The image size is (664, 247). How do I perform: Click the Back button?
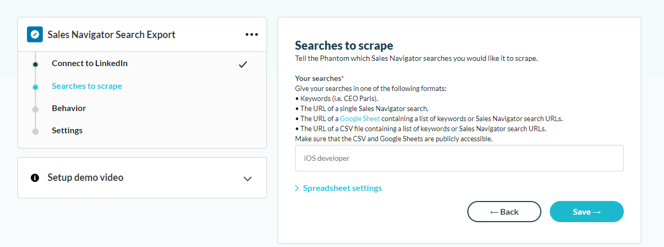click(504, 212)
